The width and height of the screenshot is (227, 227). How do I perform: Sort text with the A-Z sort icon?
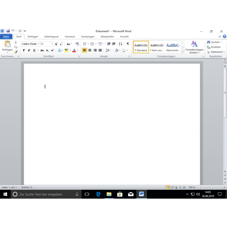click(x=121, y=44)
